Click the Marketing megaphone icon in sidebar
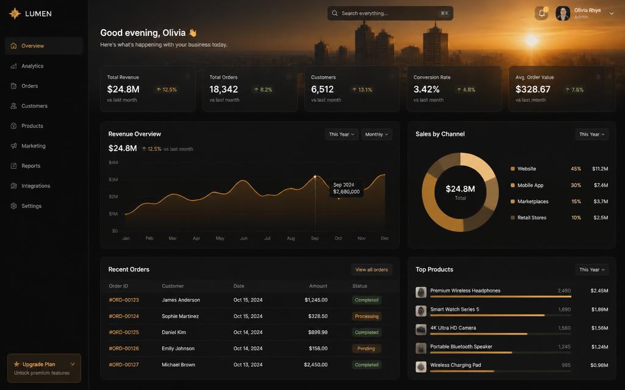Image resolution: width=625 pixels, height=390 pixels. click(13, 146)
